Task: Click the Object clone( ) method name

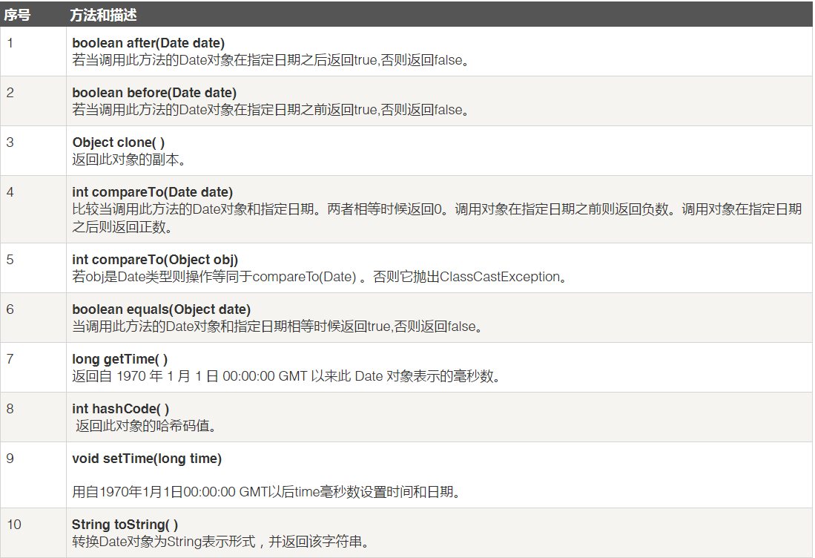Action: click(x=119, y=142)
